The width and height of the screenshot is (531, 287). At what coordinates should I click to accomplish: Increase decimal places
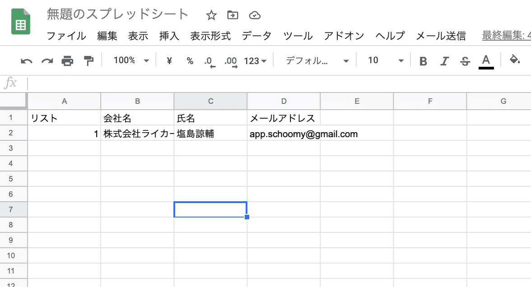tap(231, 60)
